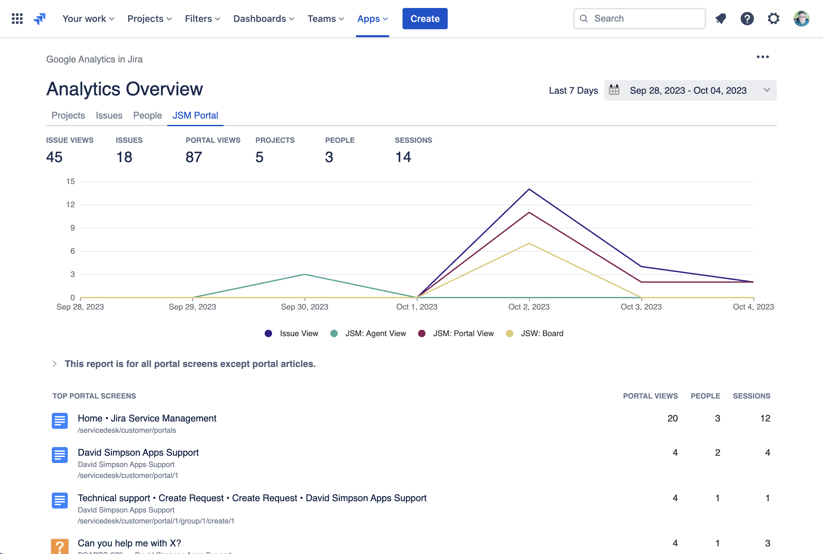
Task: Click the user profile avatar
Action: [801, 19]
